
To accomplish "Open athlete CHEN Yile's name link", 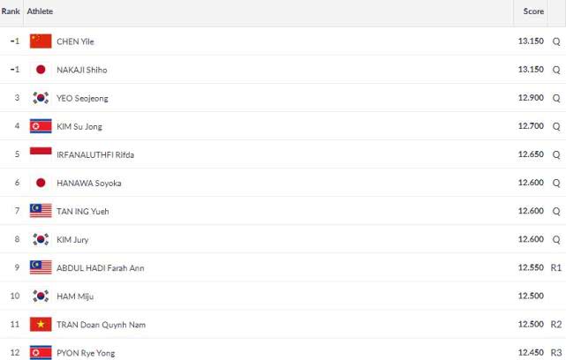I will click(75, 41).
